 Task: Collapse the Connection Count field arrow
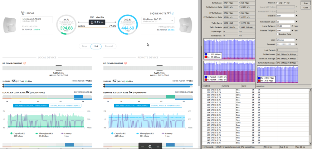pyautogui.click(x=296, y=21)
